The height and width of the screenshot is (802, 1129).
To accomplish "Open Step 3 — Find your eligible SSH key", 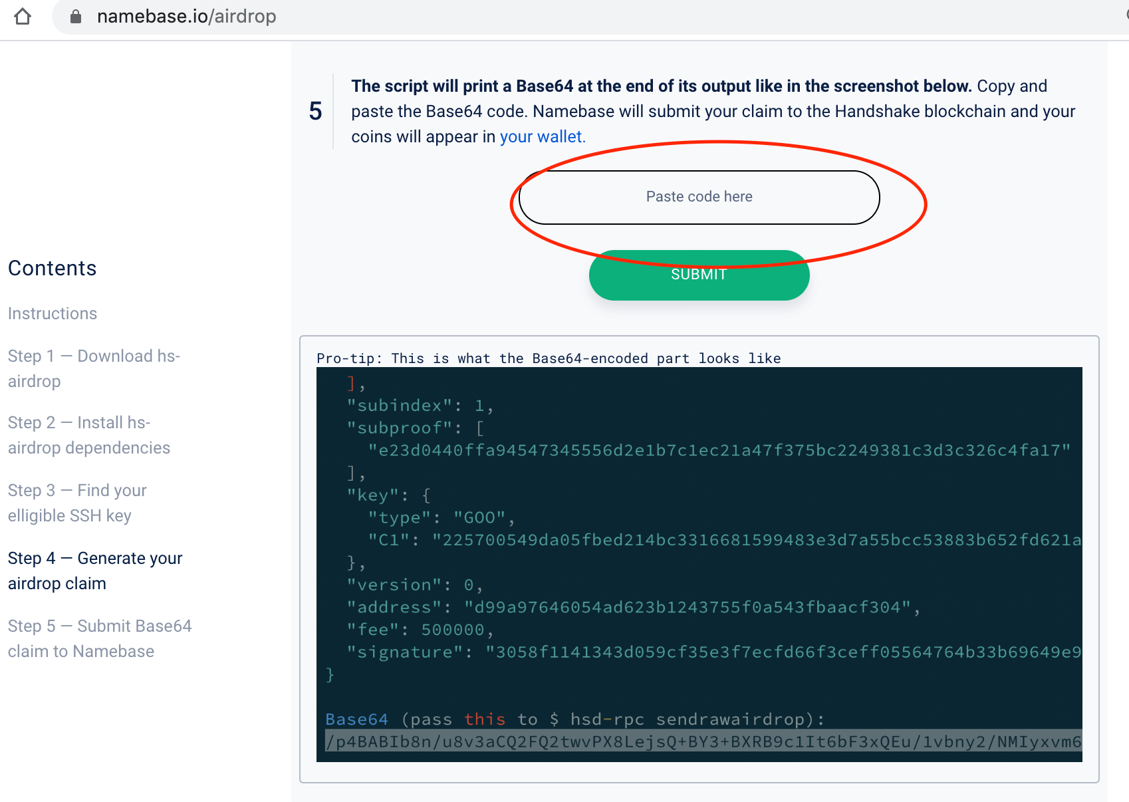I will pyautogui.click(x=77, y=503).
